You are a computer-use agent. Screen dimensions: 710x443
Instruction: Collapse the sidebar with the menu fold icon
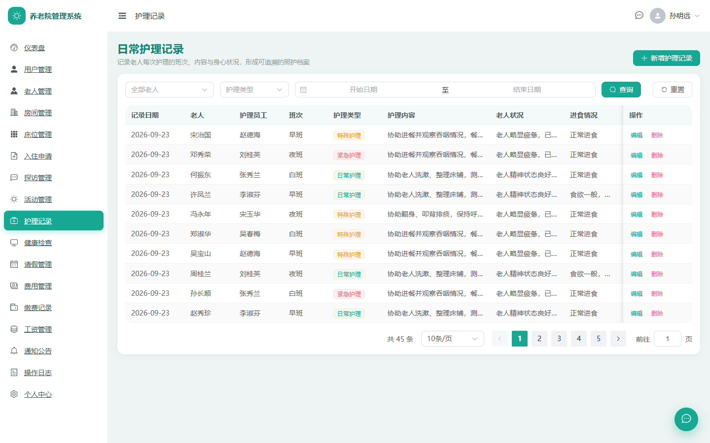[122, 16]
